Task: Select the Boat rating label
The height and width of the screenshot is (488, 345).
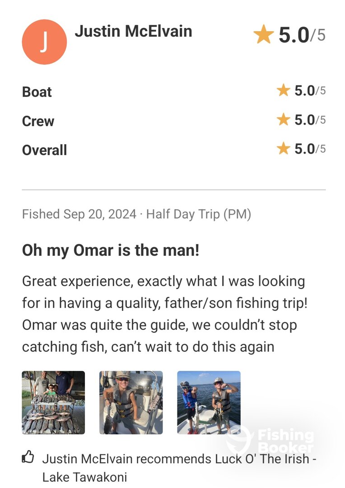Action: (37, 92)
